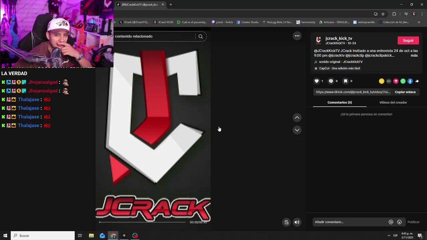Mute the video with speaker icon
Screen dimensions: 427x240
click(297, 222)
